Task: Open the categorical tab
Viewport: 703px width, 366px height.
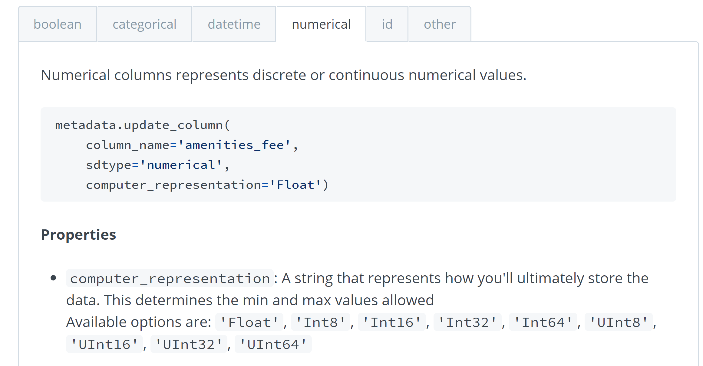Action: [144, 24]
